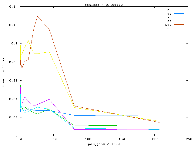
Task: Select the "so" legend label
Action: click(x=169, y=17)
